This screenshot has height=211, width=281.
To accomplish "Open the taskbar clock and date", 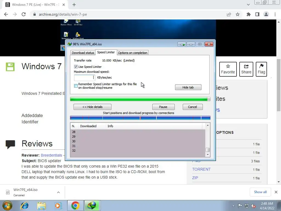I will 267,206.
